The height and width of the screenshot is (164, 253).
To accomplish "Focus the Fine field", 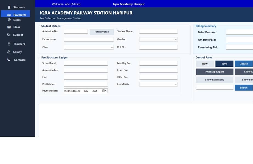I will point(86,77).
